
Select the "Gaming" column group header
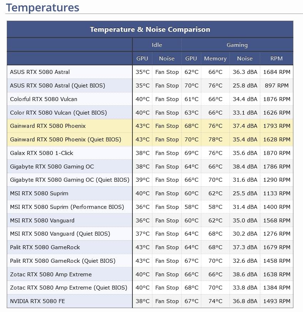click(237, 45)
